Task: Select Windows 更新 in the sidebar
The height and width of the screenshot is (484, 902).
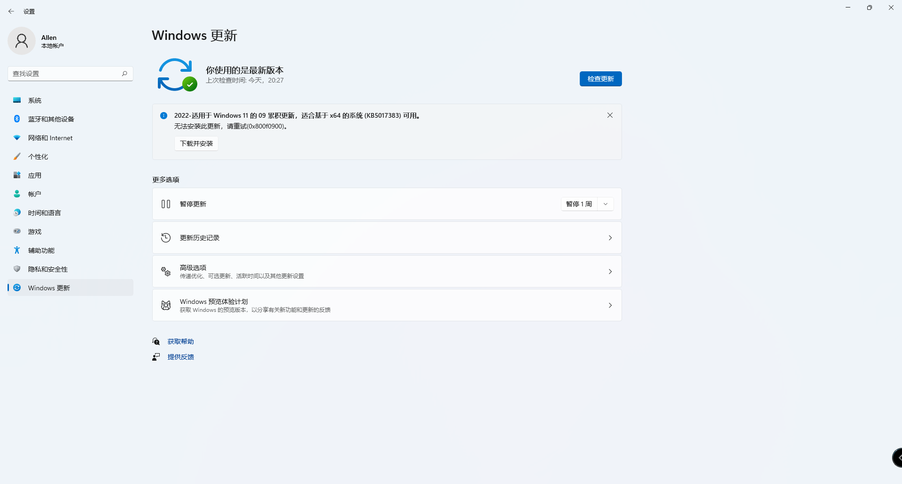Action: tap(70, 288)
